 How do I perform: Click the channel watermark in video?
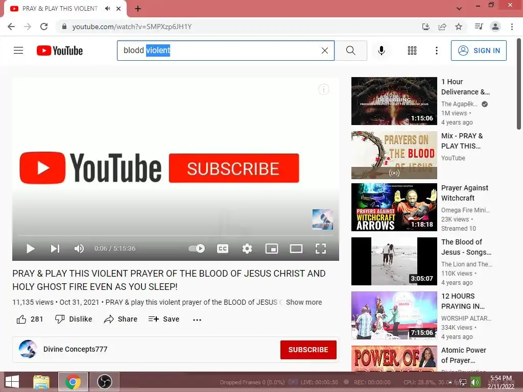[x=323, y=219]
